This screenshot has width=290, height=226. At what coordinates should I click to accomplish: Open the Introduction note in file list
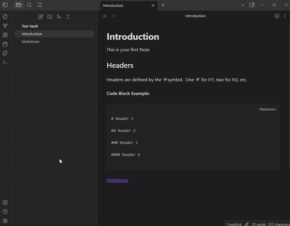coord(54,34)
